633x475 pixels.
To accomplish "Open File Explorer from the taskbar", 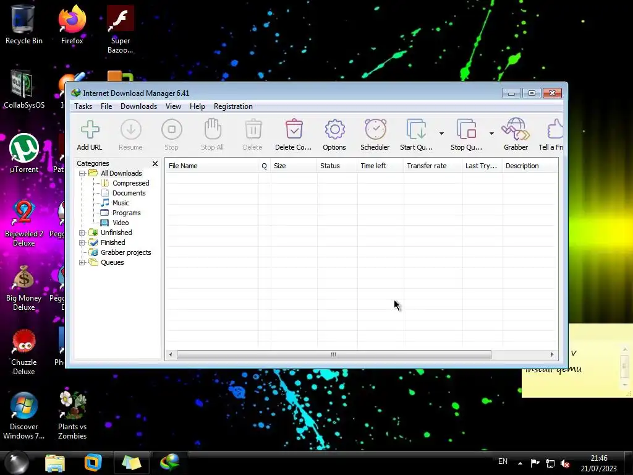I will 55,463.
